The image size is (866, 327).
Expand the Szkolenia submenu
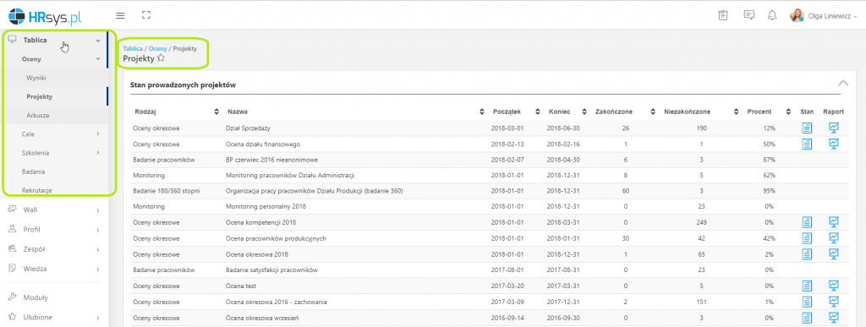pyautogui.click(x=98, y=153)
